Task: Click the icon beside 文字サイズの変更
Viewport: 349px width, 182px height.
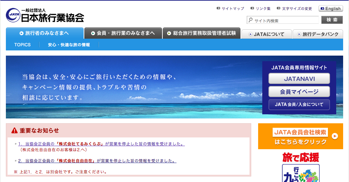Action: tap(279, 8)
